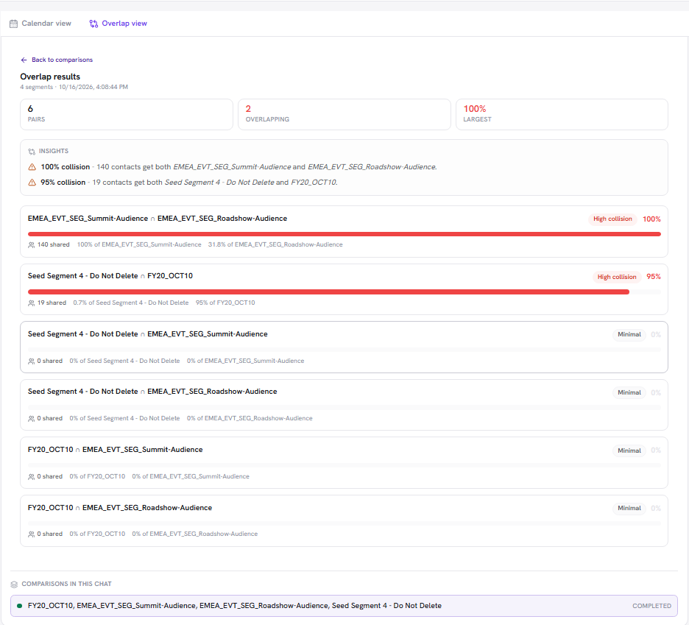Click people icon in FY20_OCT10 ∩ Summit-Audience row
The width and height of the screenshot is (689, 625).
click(31, 477)
